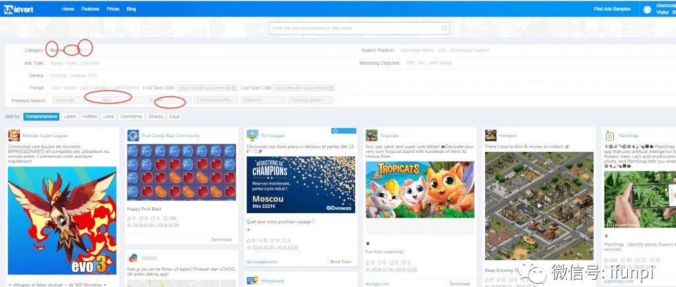Sort results by Comments
The height and width of the screenshot is (287, 676).
point(131,117)
